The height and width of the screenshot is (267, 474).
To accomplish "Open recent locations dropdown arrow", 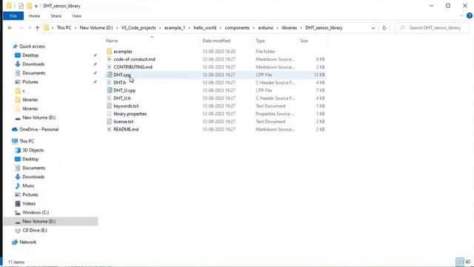I will pos(30,28).
